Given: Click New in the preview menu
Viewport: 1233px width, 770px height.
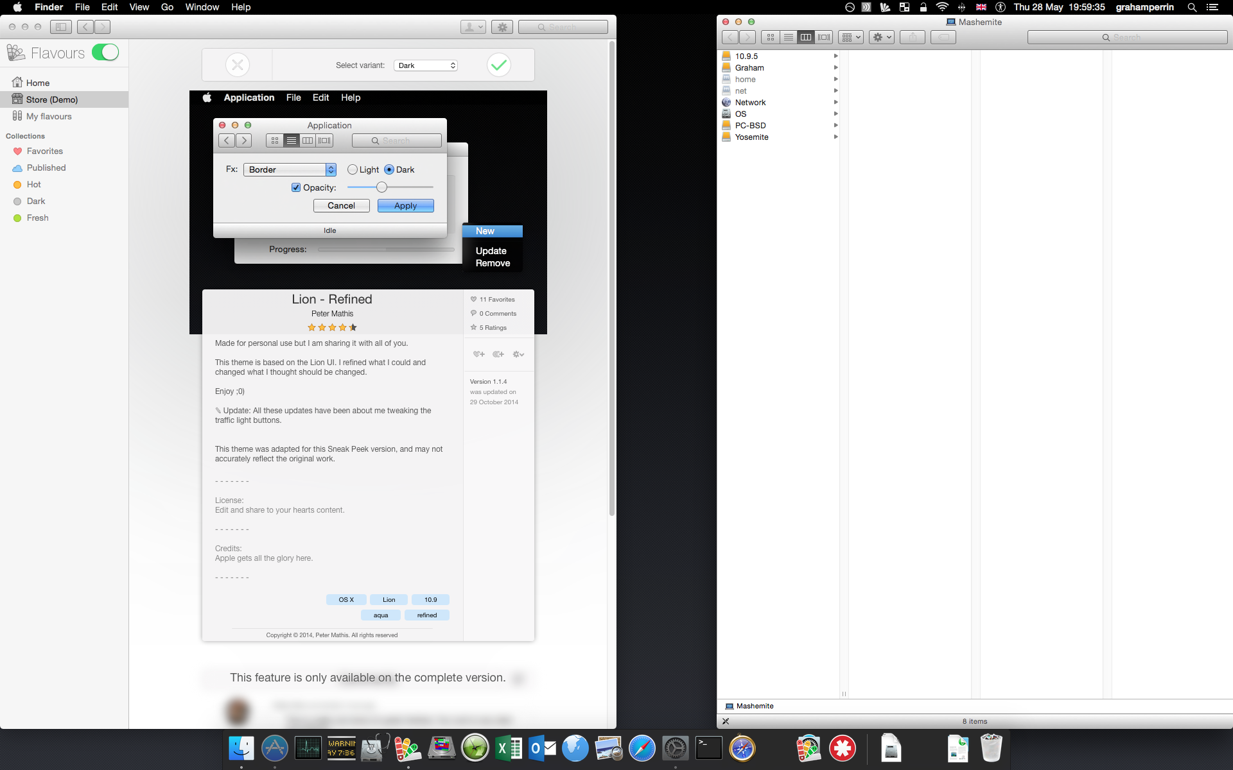Looking at the screenshot, I should pyautogui.click(x=493, y=231).
